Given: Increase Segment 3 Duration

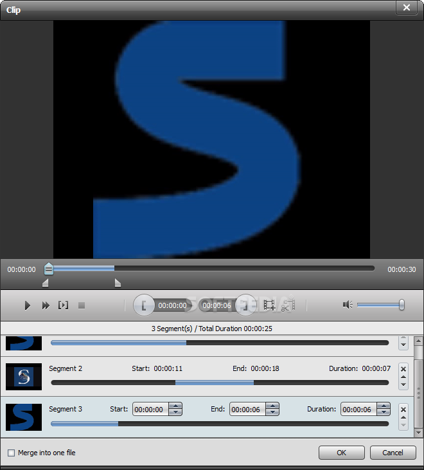Looking at the screenshot, I should click(x=384, y=406).
